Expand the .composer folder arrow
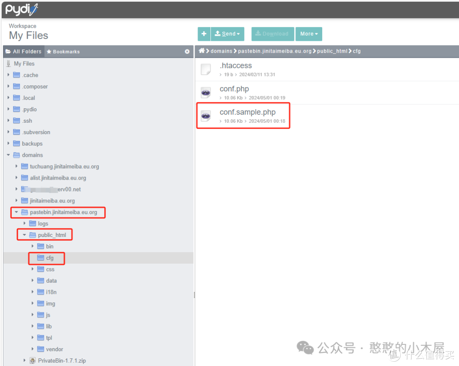459x366 pixels. click(8, 86)
